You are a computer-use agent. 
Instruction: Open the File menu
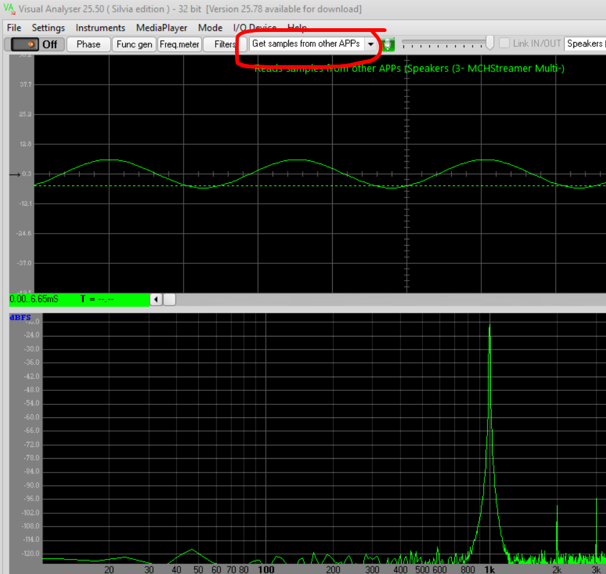pyautogui.click(x=14, y=28)
